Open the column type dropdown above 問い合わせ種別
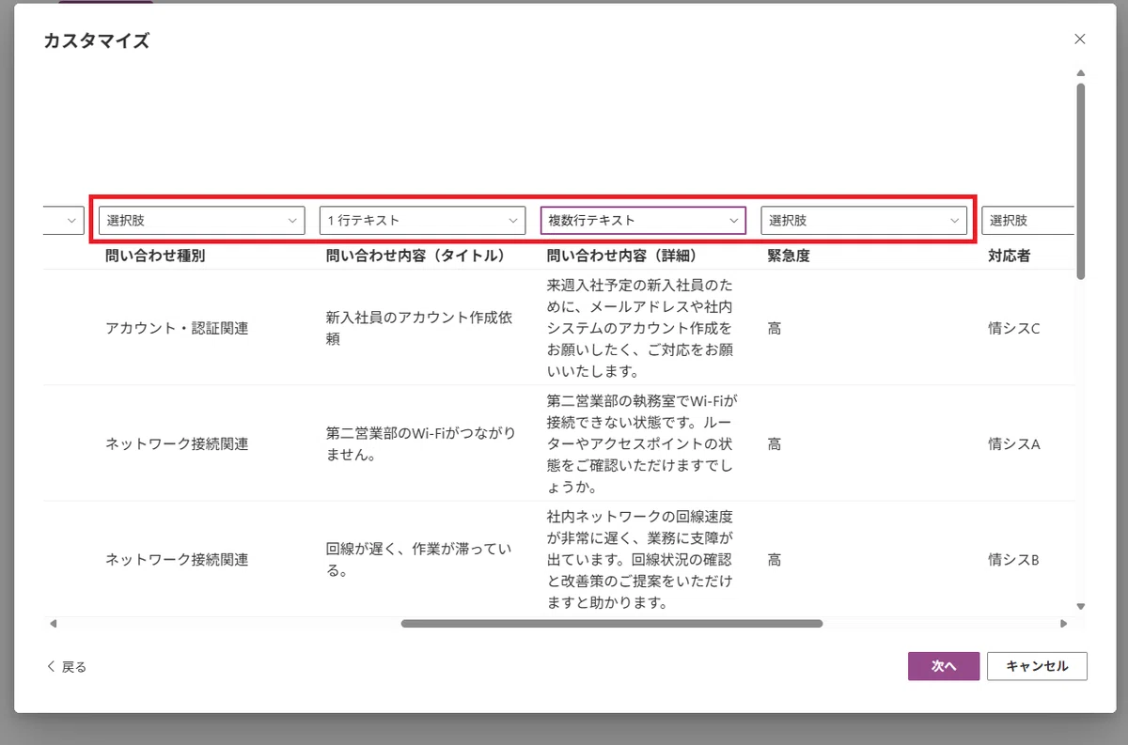The height and width of the screenshot is (745, 1128). coord(202,221)
